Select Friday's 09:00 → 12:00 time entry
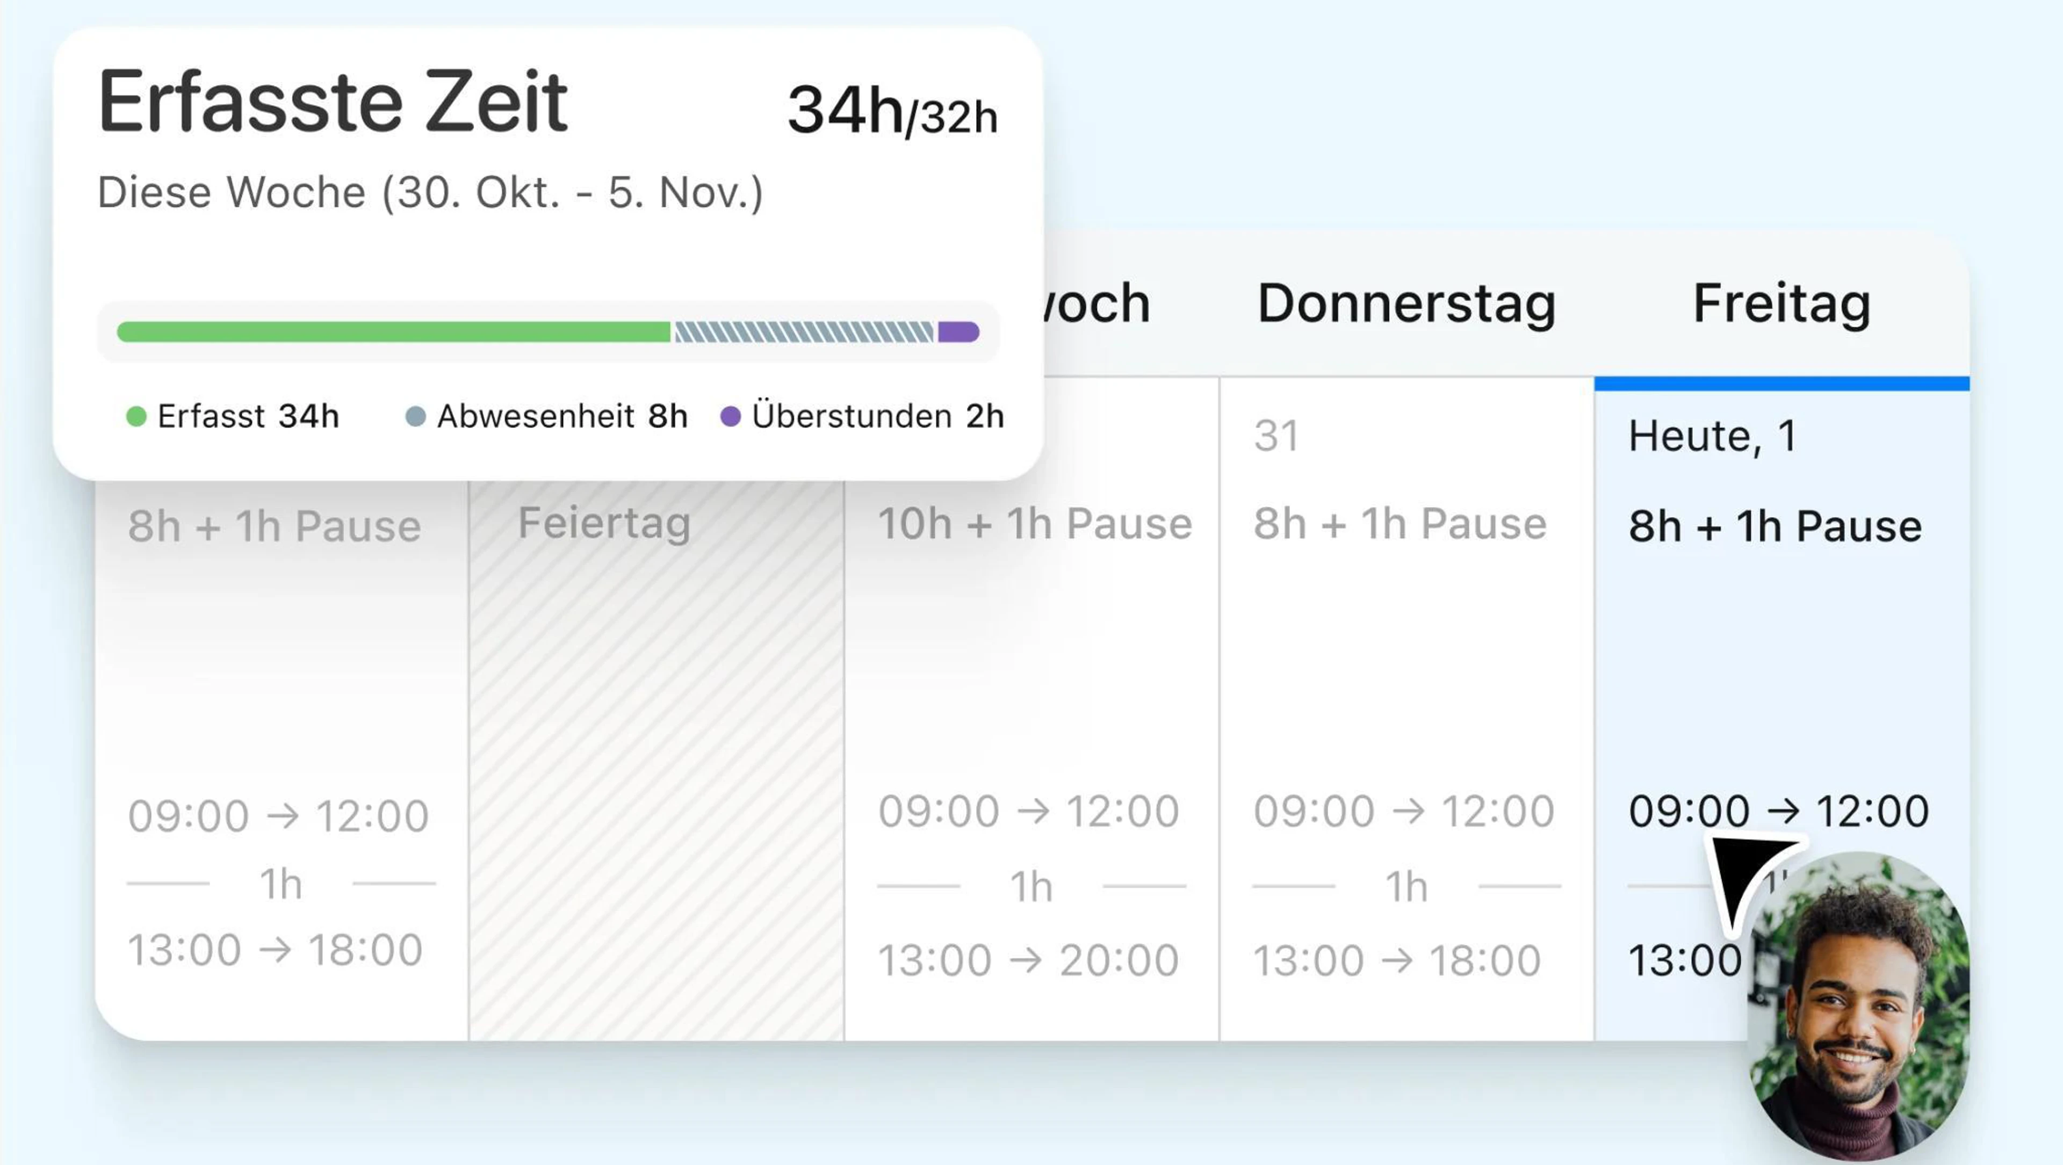This screenshot has width=2063, height=1165. [1778, 811]
